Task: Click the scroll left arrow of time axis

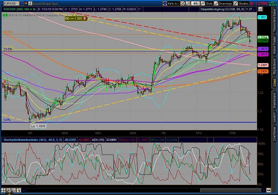Action: click(24, 191)
